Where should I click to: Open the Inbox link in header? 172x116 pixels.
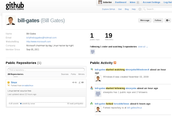(x=132, y=2)
